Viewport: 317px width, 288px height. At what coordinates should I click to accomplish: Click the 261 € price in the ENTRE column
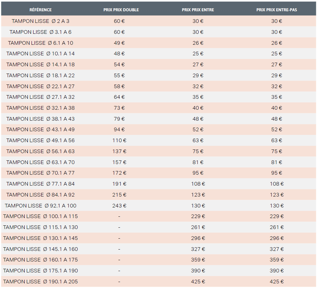click(x=198, y=227)
